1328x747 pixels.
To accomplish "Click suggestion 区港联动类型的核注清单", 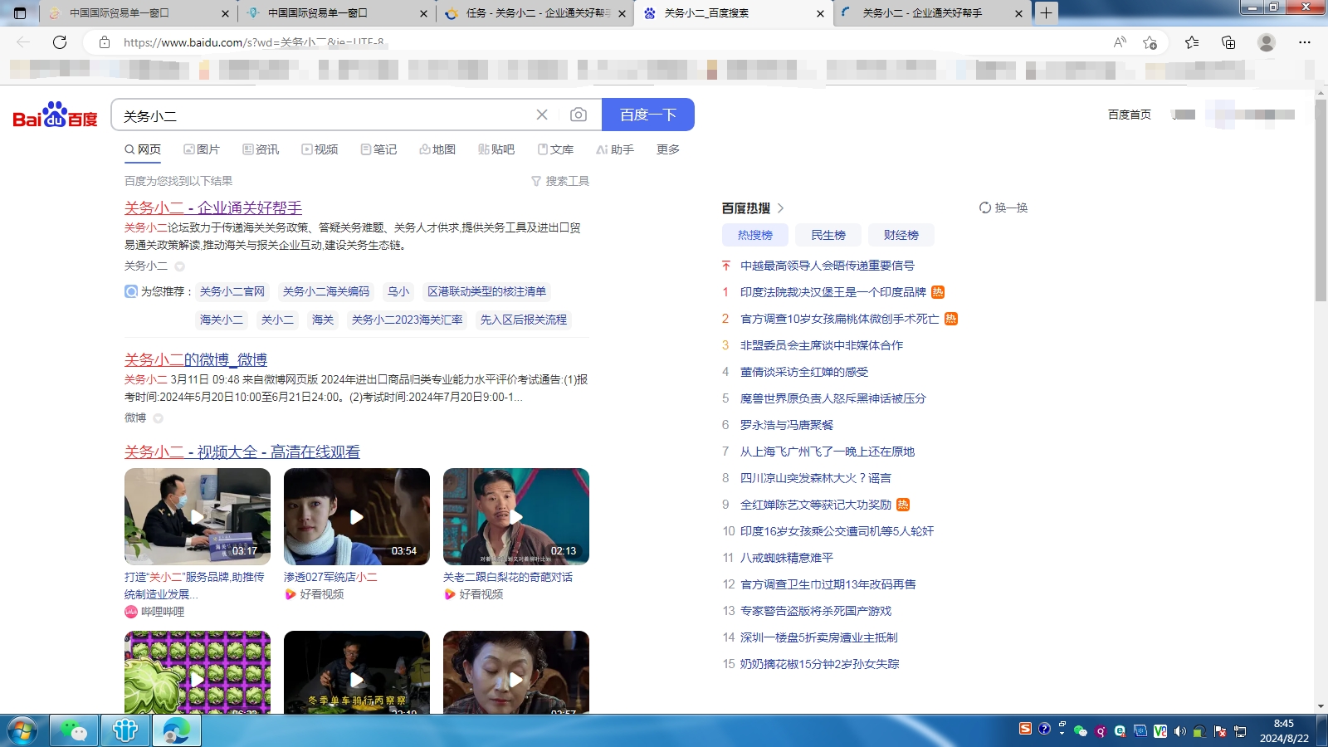I will (x=486, y=291).
